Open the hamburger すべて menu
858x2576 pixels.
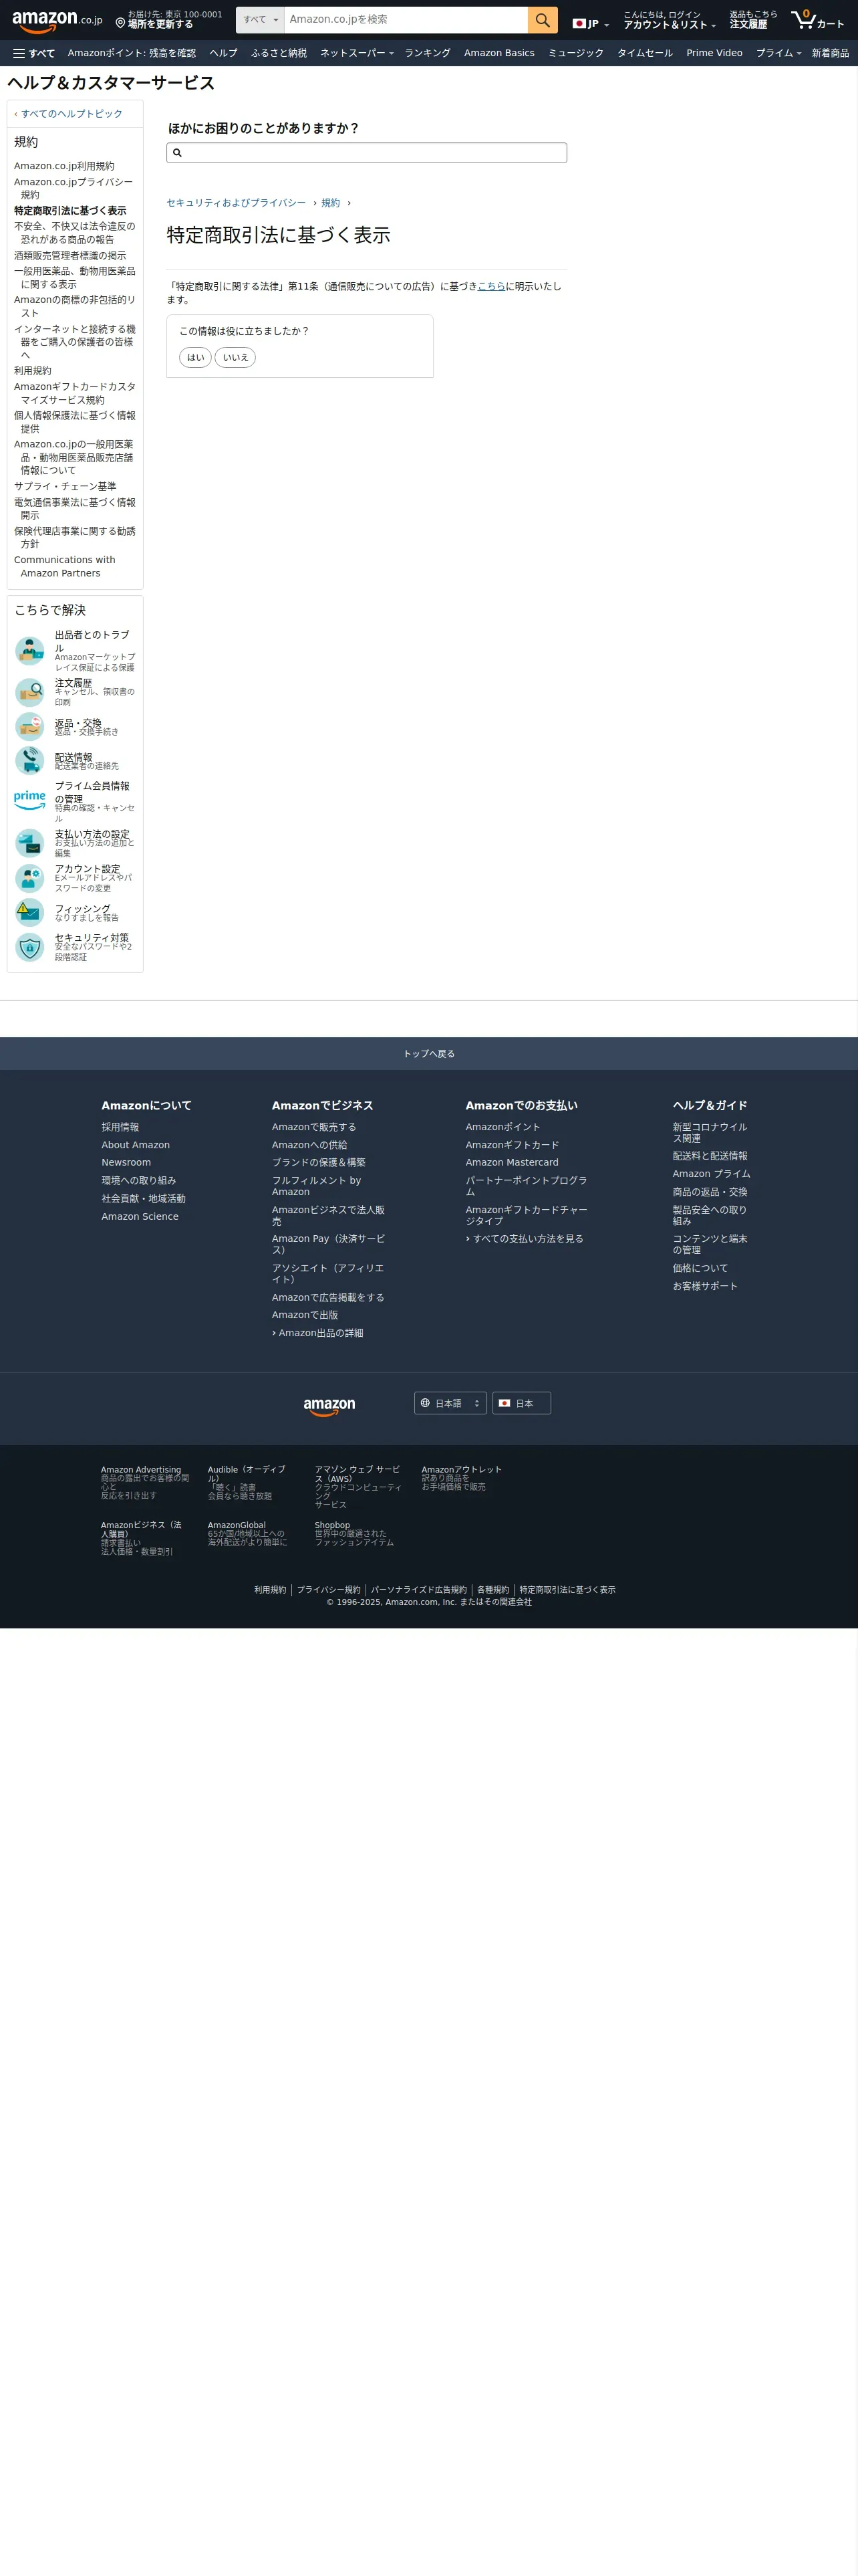click(x=34, y=53)
